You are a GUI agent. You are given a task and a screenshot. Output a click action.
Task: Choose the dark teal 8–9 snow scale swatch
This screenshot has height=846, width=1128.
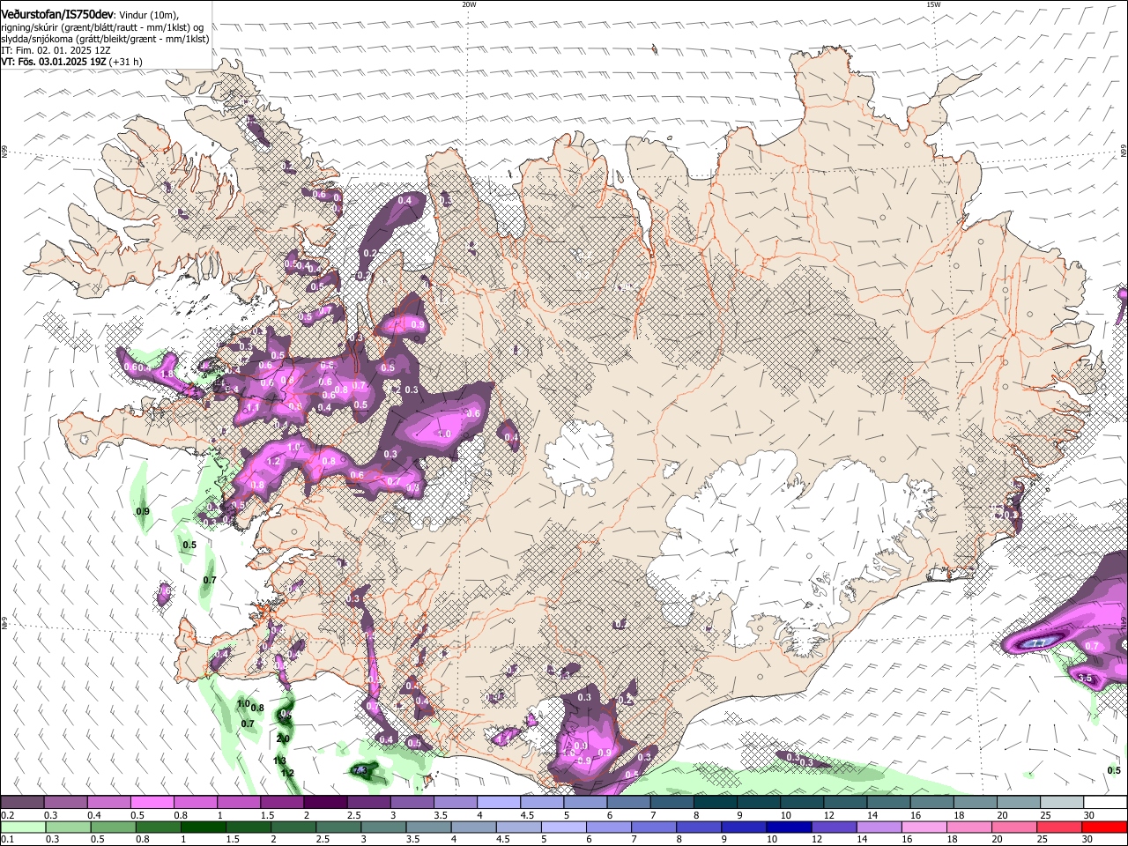[x=714, y=803]
